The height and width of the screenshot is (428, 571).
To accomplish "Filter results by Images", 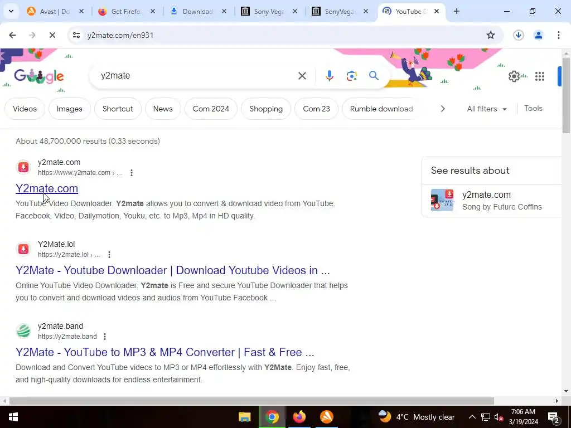I will (x=69, y=109).
